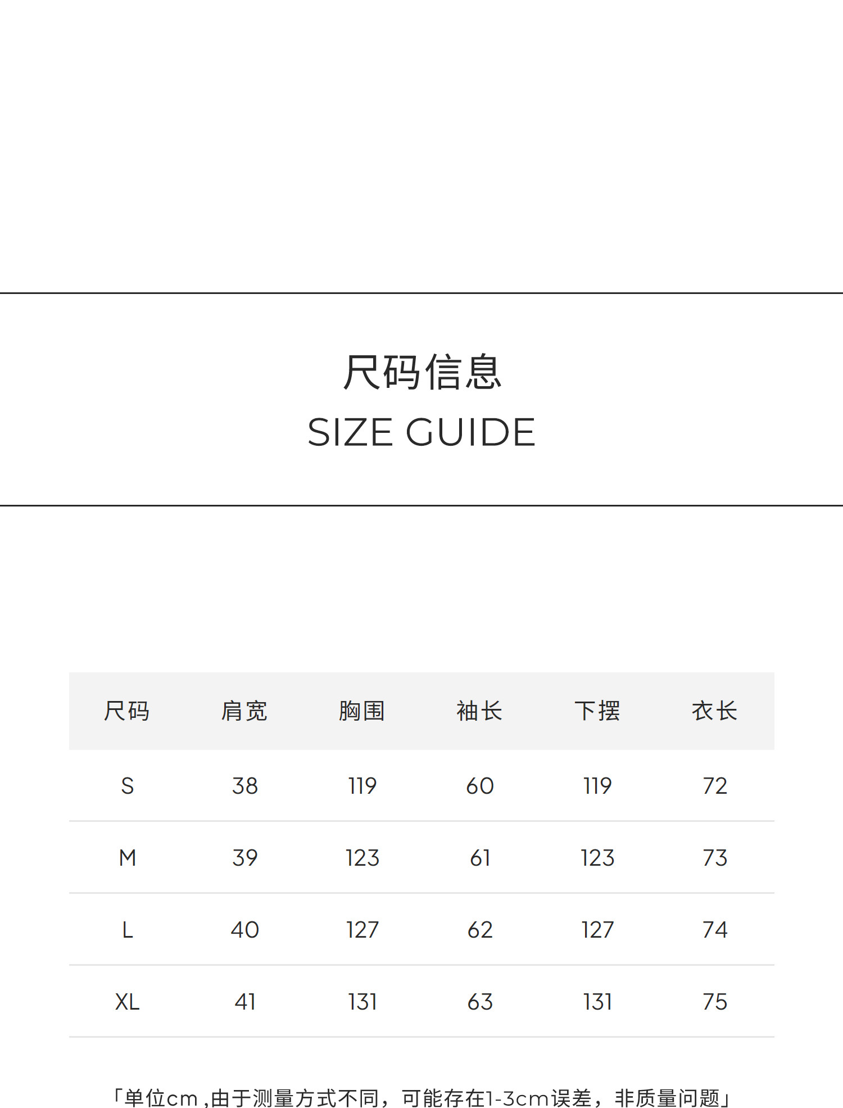Click shoulder width value 38
The image size is (843, 1108).
[x=245, y=786]
